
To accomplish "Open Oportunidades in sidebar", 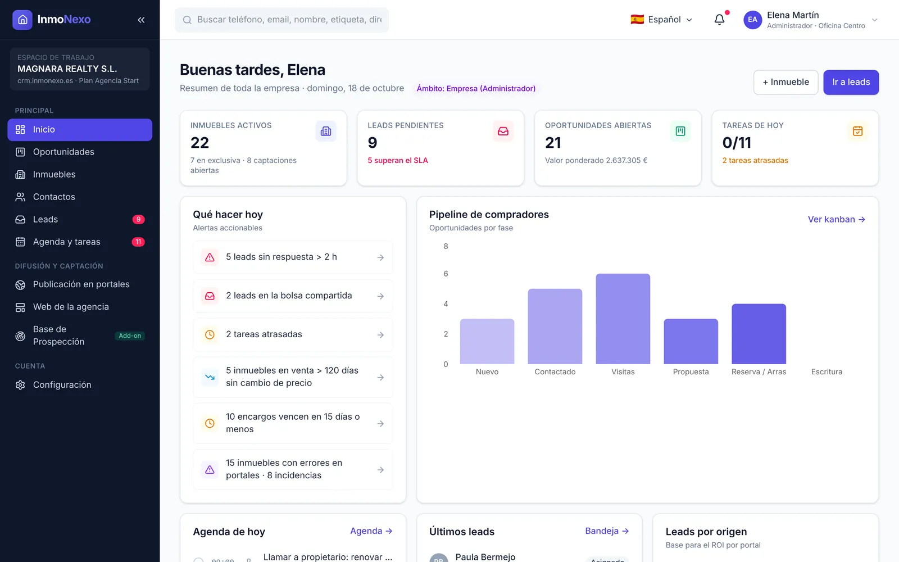I will [x=80, y=152].
